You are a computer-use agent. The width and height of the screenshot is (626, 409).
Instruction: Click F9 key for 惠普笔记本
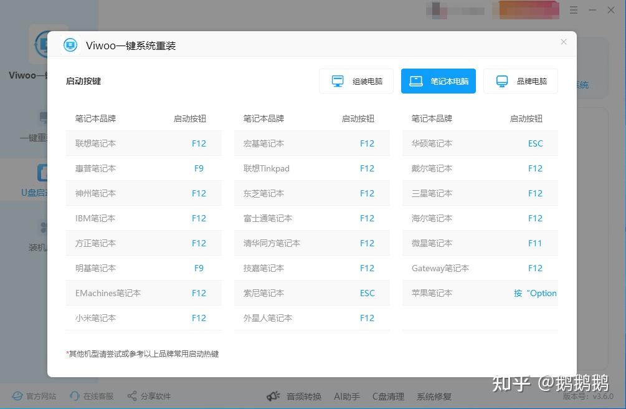tap(199, 168)
